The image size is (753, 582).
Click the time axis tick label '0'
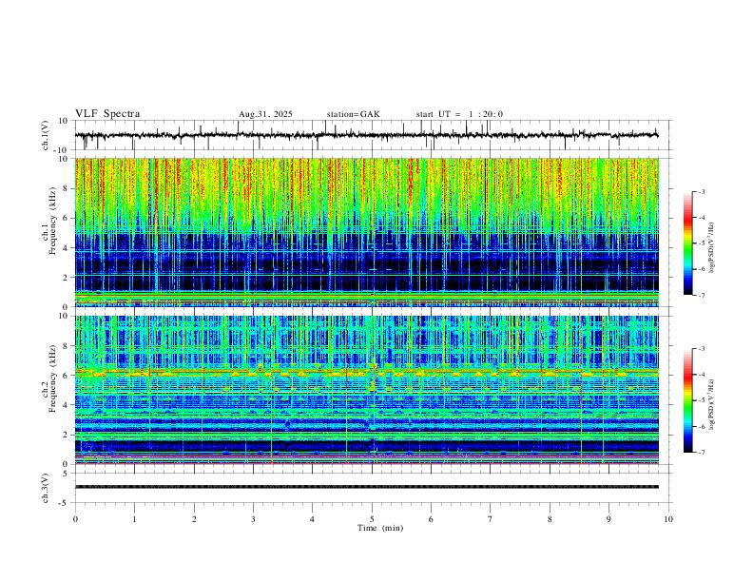point(75,519)
